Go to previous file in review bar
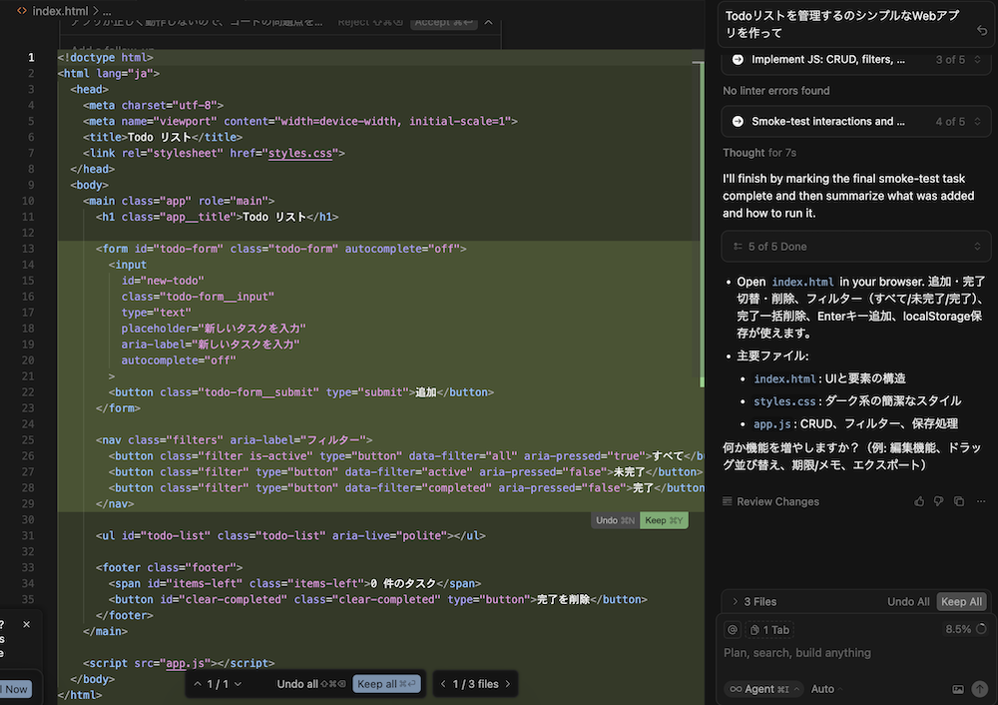Screen dimensions: 998x705 (443, 684)
